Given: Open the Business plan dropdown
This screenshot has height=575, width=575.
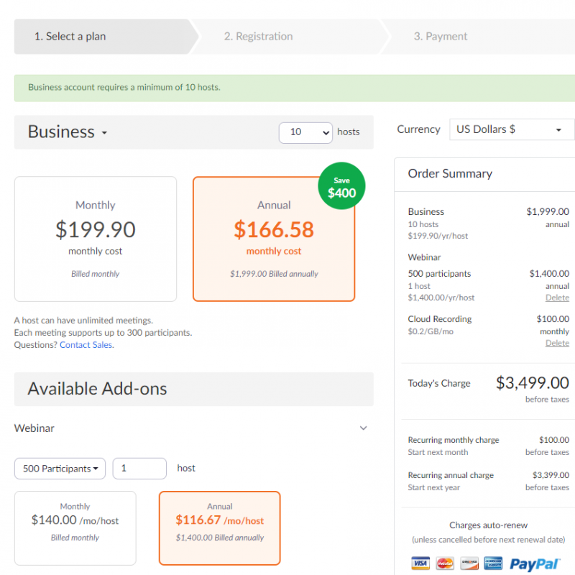Looking at the screenshot, I should (68, 132).
